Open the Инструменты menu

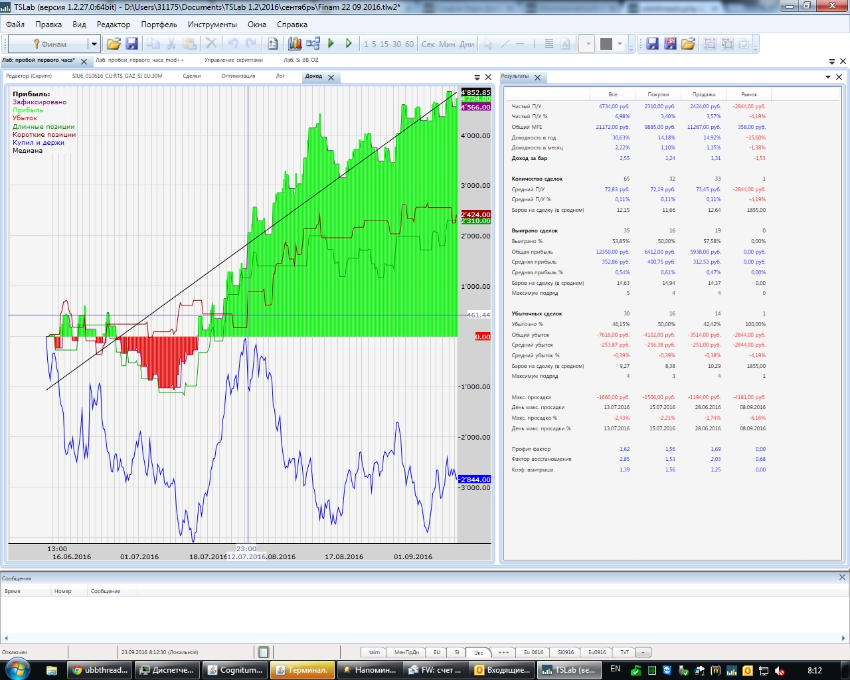point(212,25)
